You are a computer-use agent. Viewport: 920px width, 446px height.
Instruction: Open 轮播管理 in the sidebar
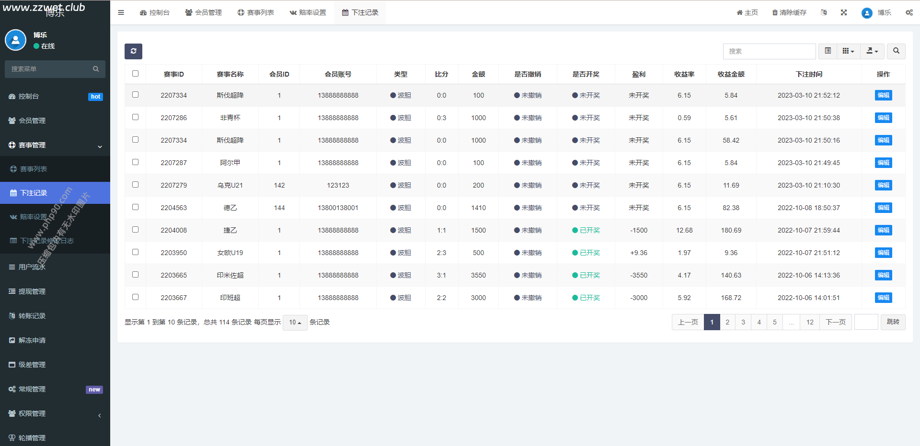point(55,437)
